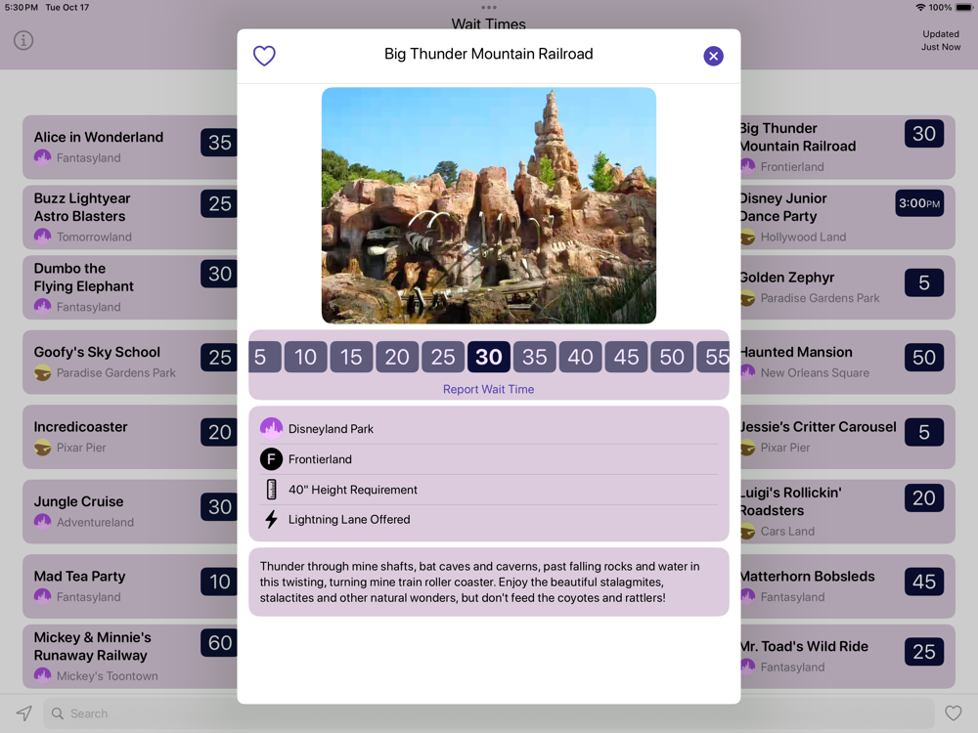978x733 pixels.
Task: Click the Report Wait Time link
Action: click(488, 389)
